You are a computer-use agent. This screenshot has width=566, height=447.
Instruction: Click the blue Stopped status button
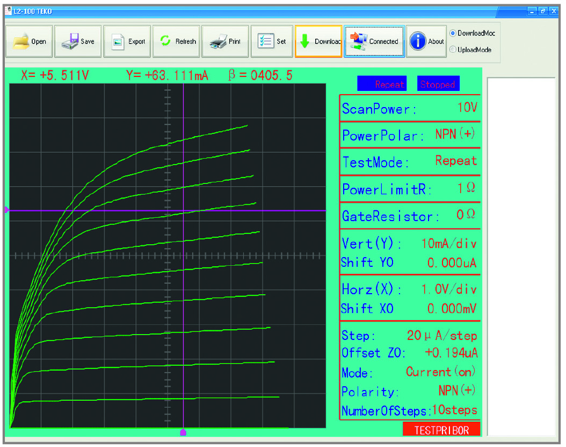pos(438,84)
